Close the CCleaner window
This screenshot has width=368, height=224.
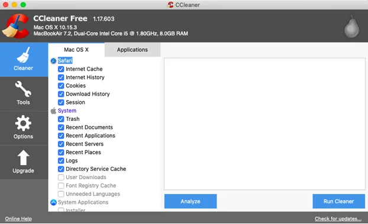pyautogui.click(x=5, y=5)
